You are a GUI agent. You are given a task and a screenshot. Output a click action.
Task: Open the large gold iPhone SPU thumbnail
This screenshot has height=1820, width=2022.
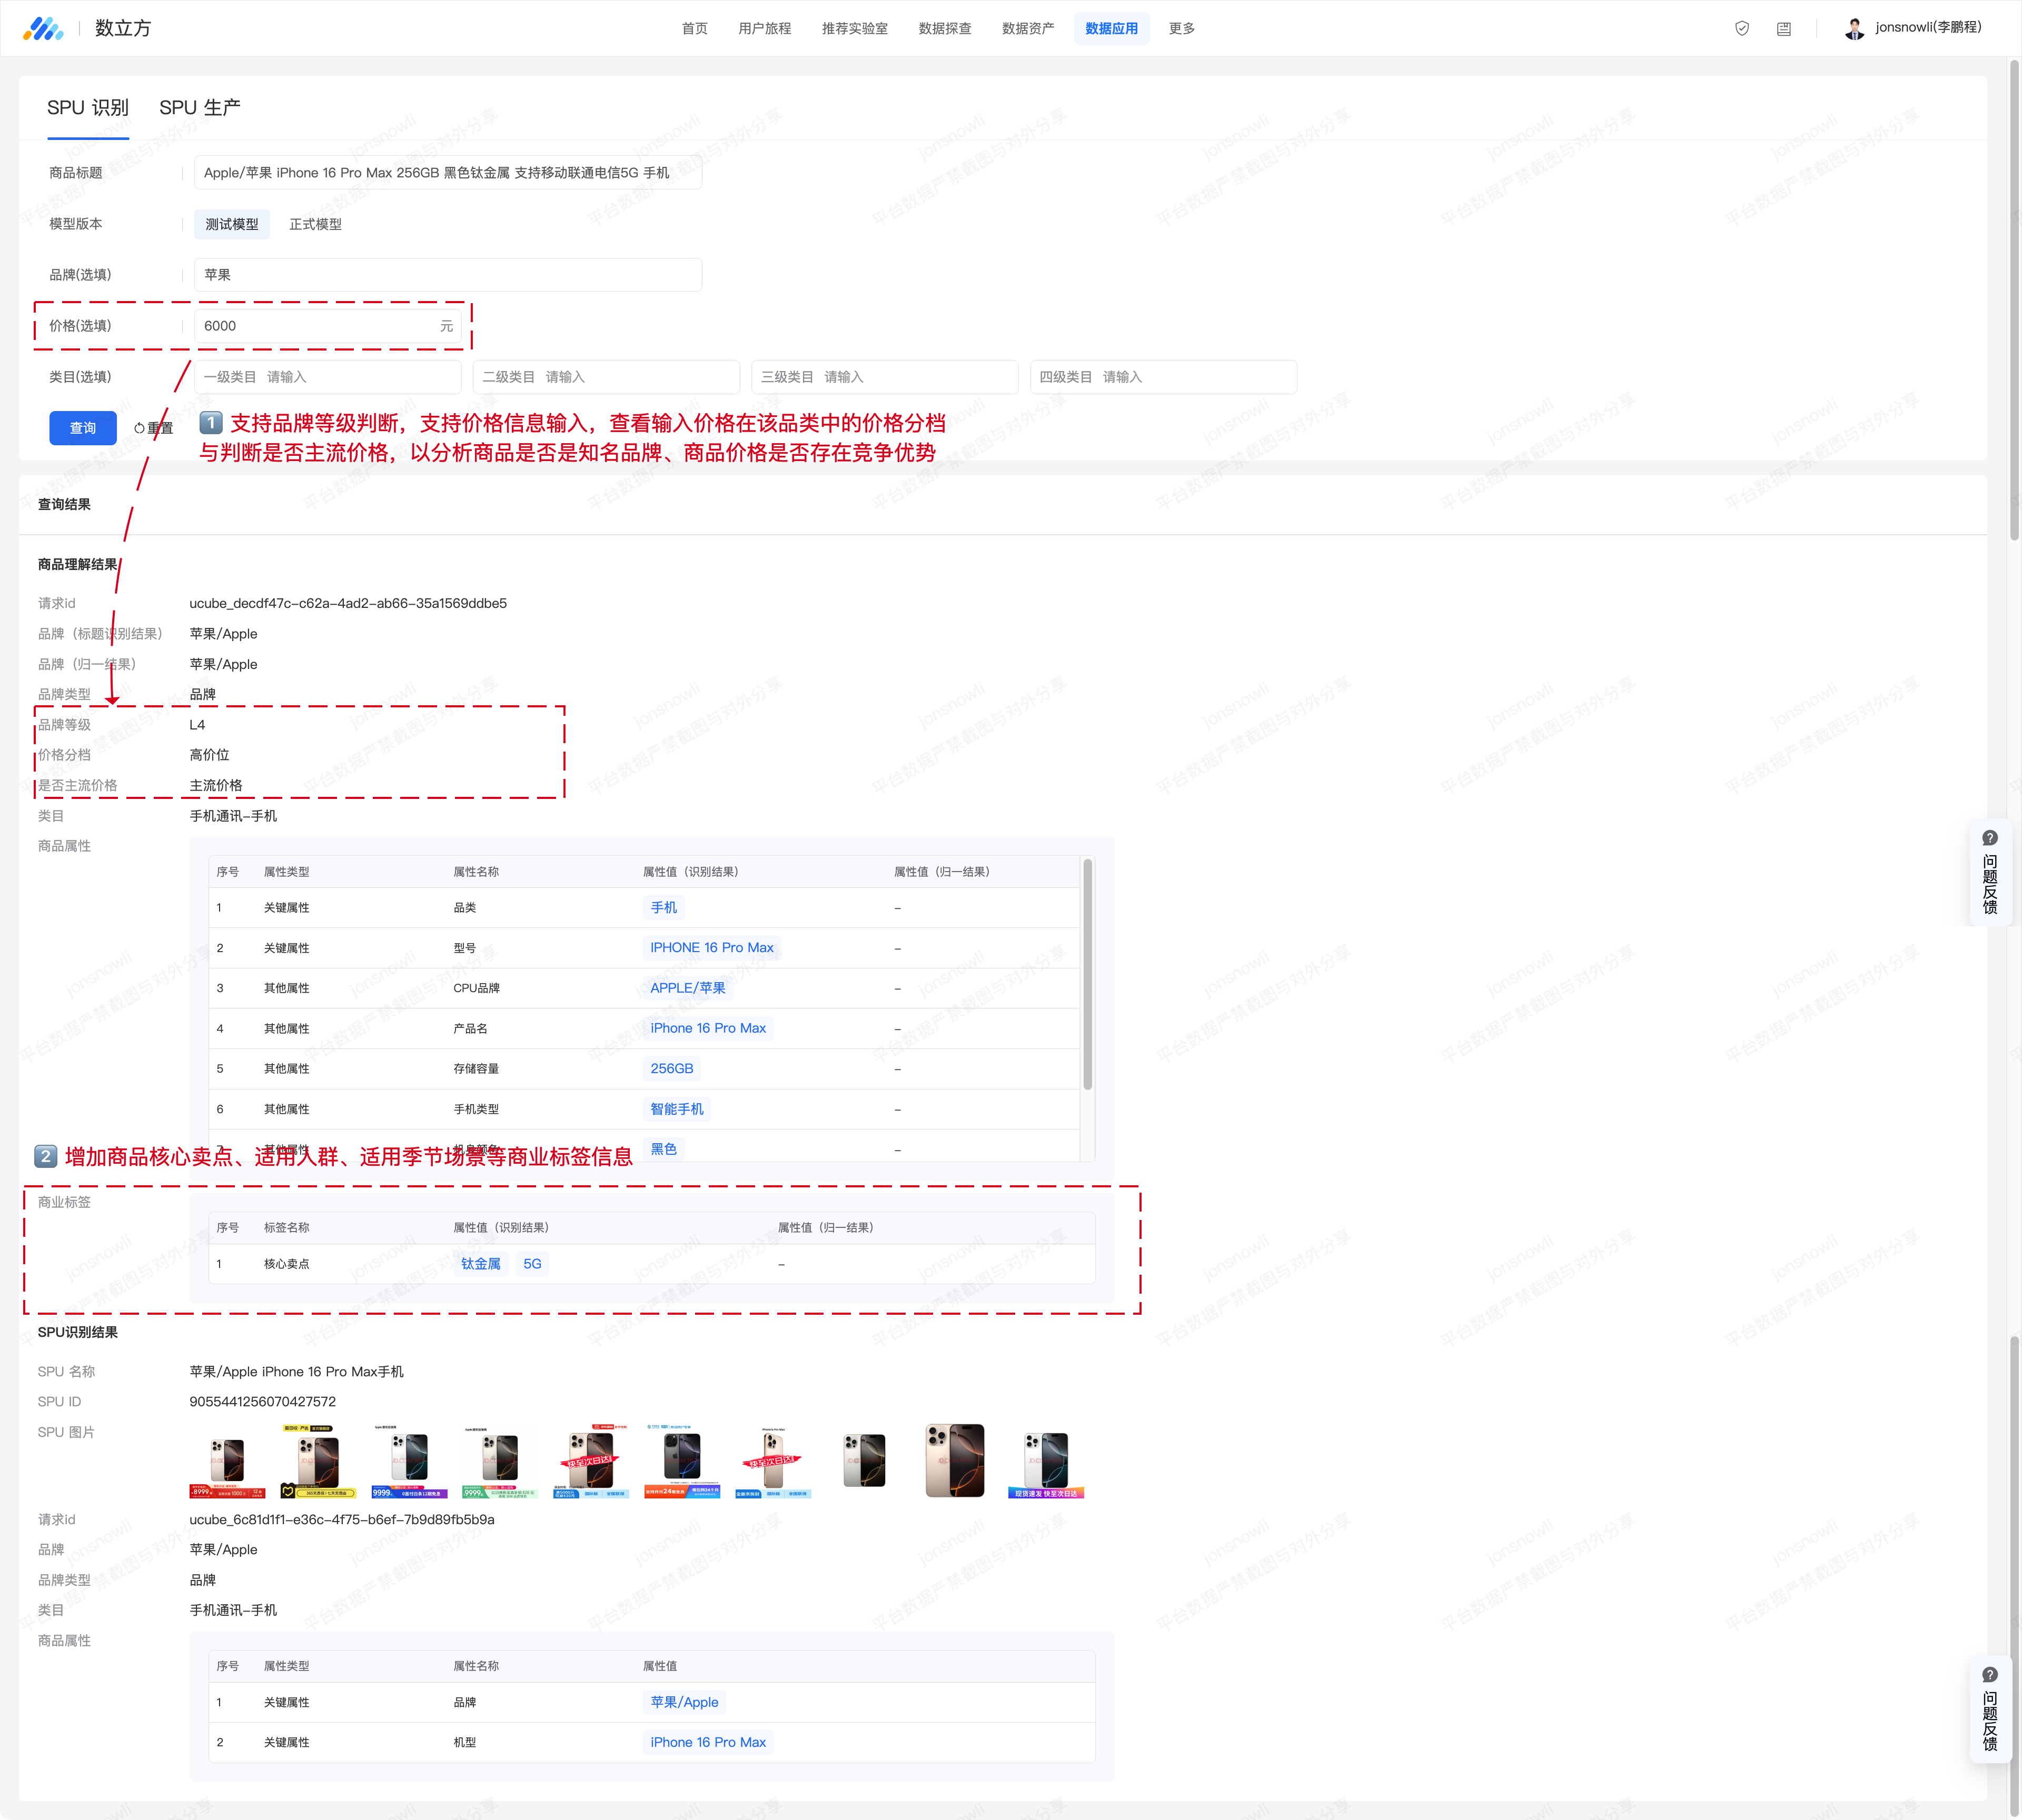[955, 1460]
